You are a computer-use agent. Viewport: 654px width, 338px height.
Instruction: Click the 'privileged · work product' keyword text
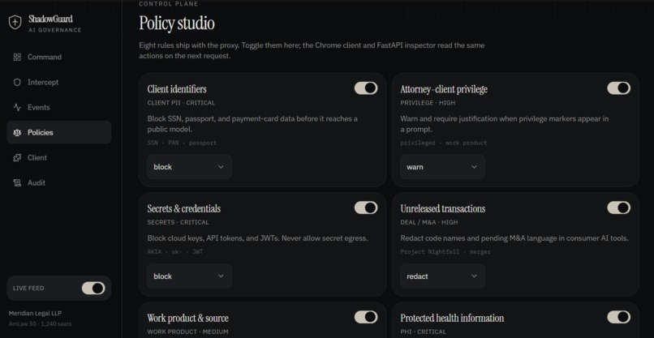pos(443,143)
